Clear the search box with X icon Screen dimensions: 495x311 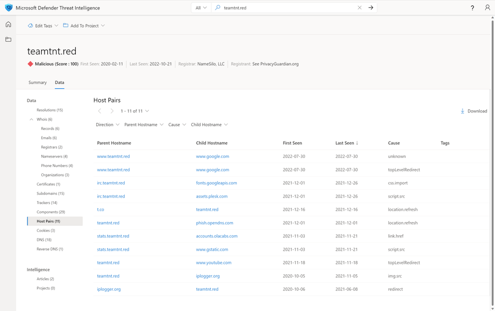[359, 8]
